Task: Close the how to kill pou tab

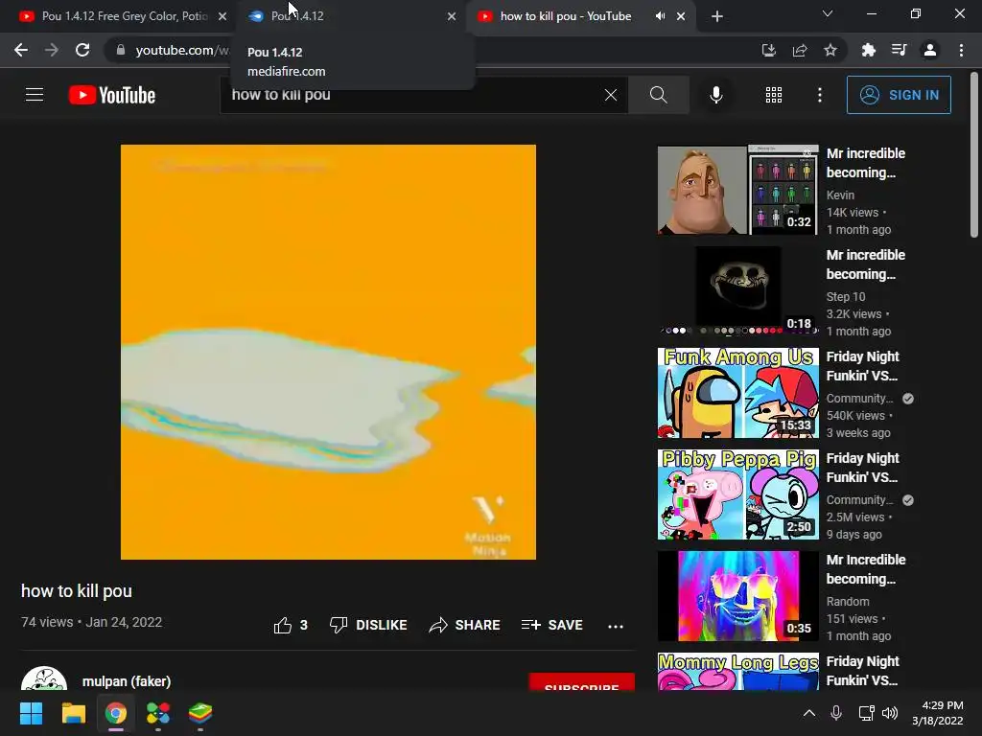Action: pyautogui.click(x=681, y=16)
